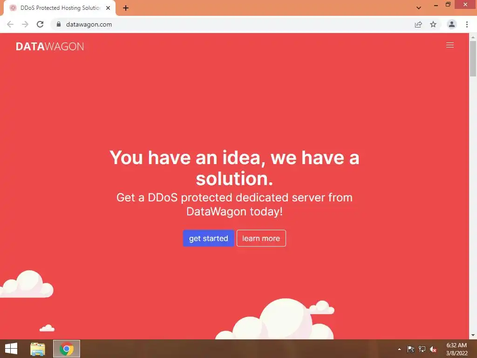The image size is (477, 358).
Task: Click the page vertical scrollbar thumb
Action: [473, 59]
